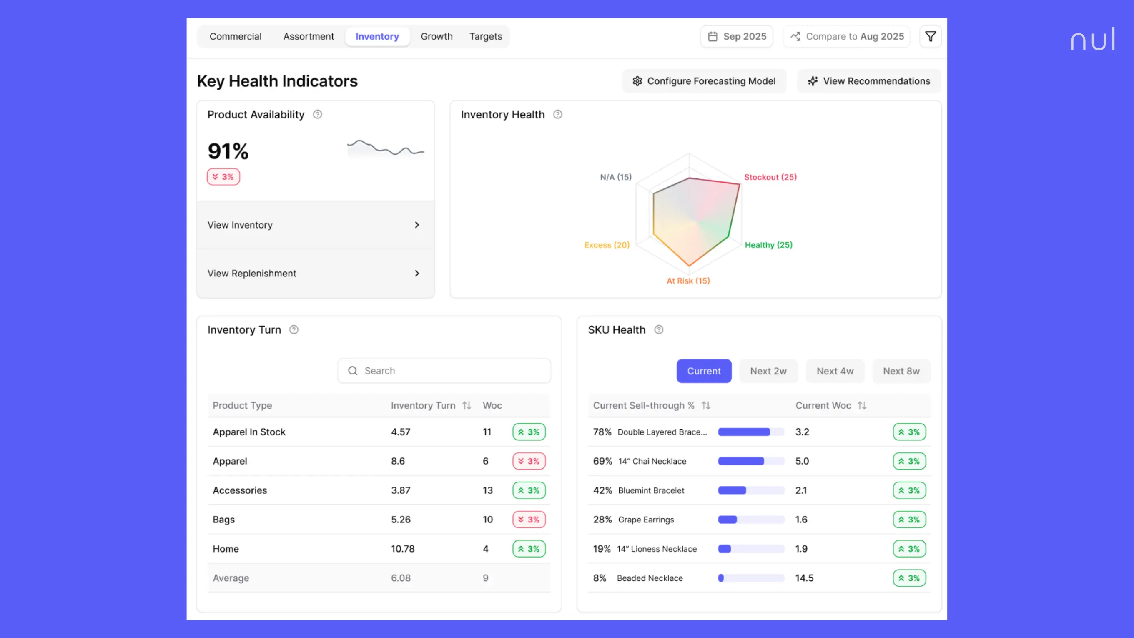Image resolution: width=1134 pixels, height=638 pixels.
Task: Open the Product Availability help tooltip icon
Action: 318,114
